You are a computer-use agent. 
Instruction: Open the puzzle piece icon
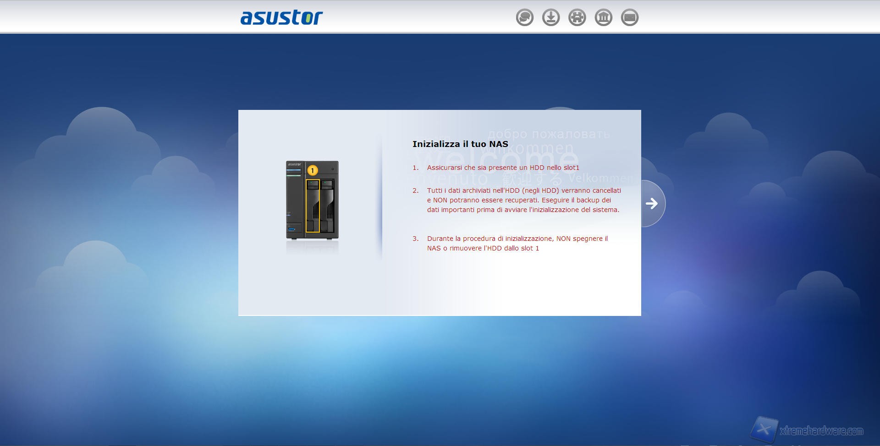(577, 18)
